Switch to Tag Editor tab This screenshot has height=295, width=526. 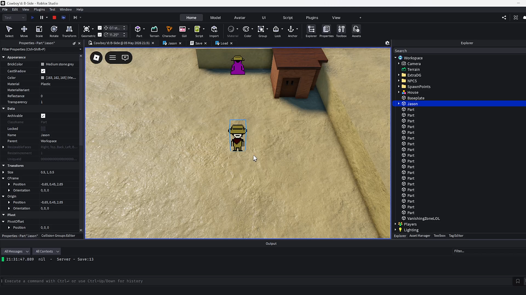pos(456,236)
